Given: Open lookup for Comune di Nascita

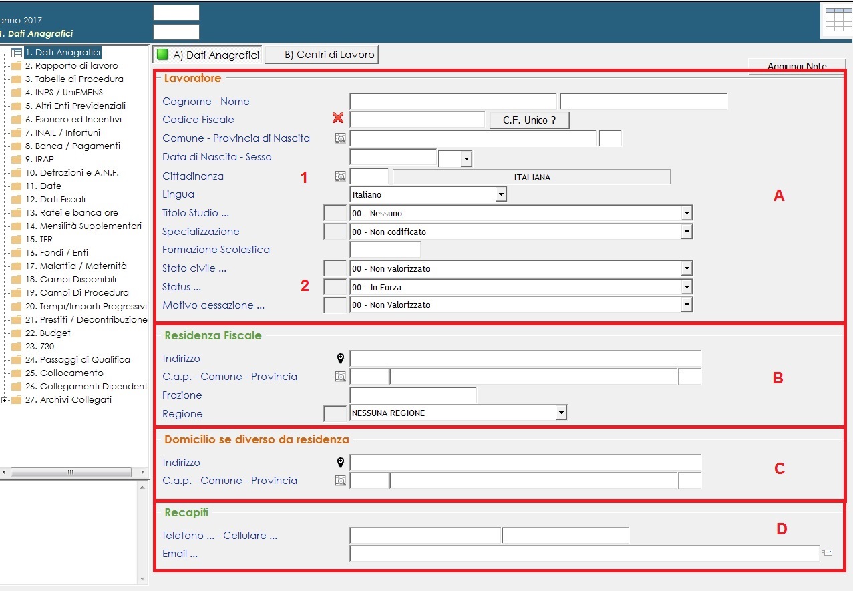Looking at the screenshot, I should 341,138.
